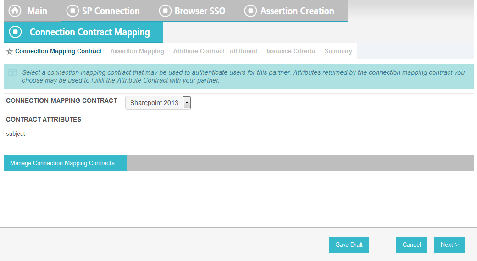
Task: Select the Connection Mapping Contract step
Action: coord(58,51)
